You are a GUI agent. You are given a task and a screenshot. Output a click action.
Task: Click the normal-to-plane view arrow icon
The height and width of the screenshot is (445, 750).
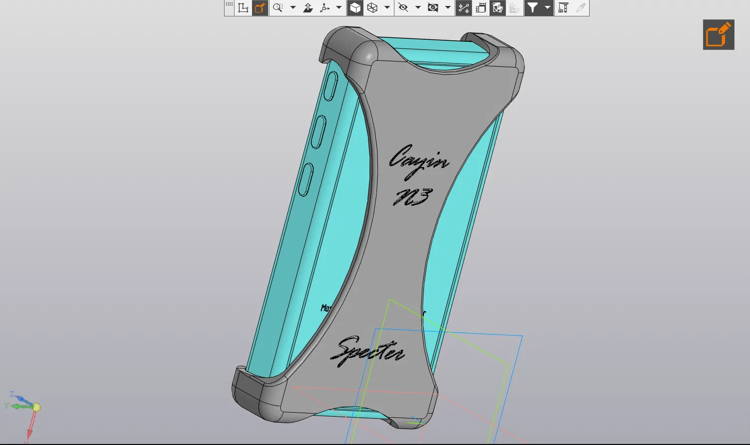[x=308, y=7]
